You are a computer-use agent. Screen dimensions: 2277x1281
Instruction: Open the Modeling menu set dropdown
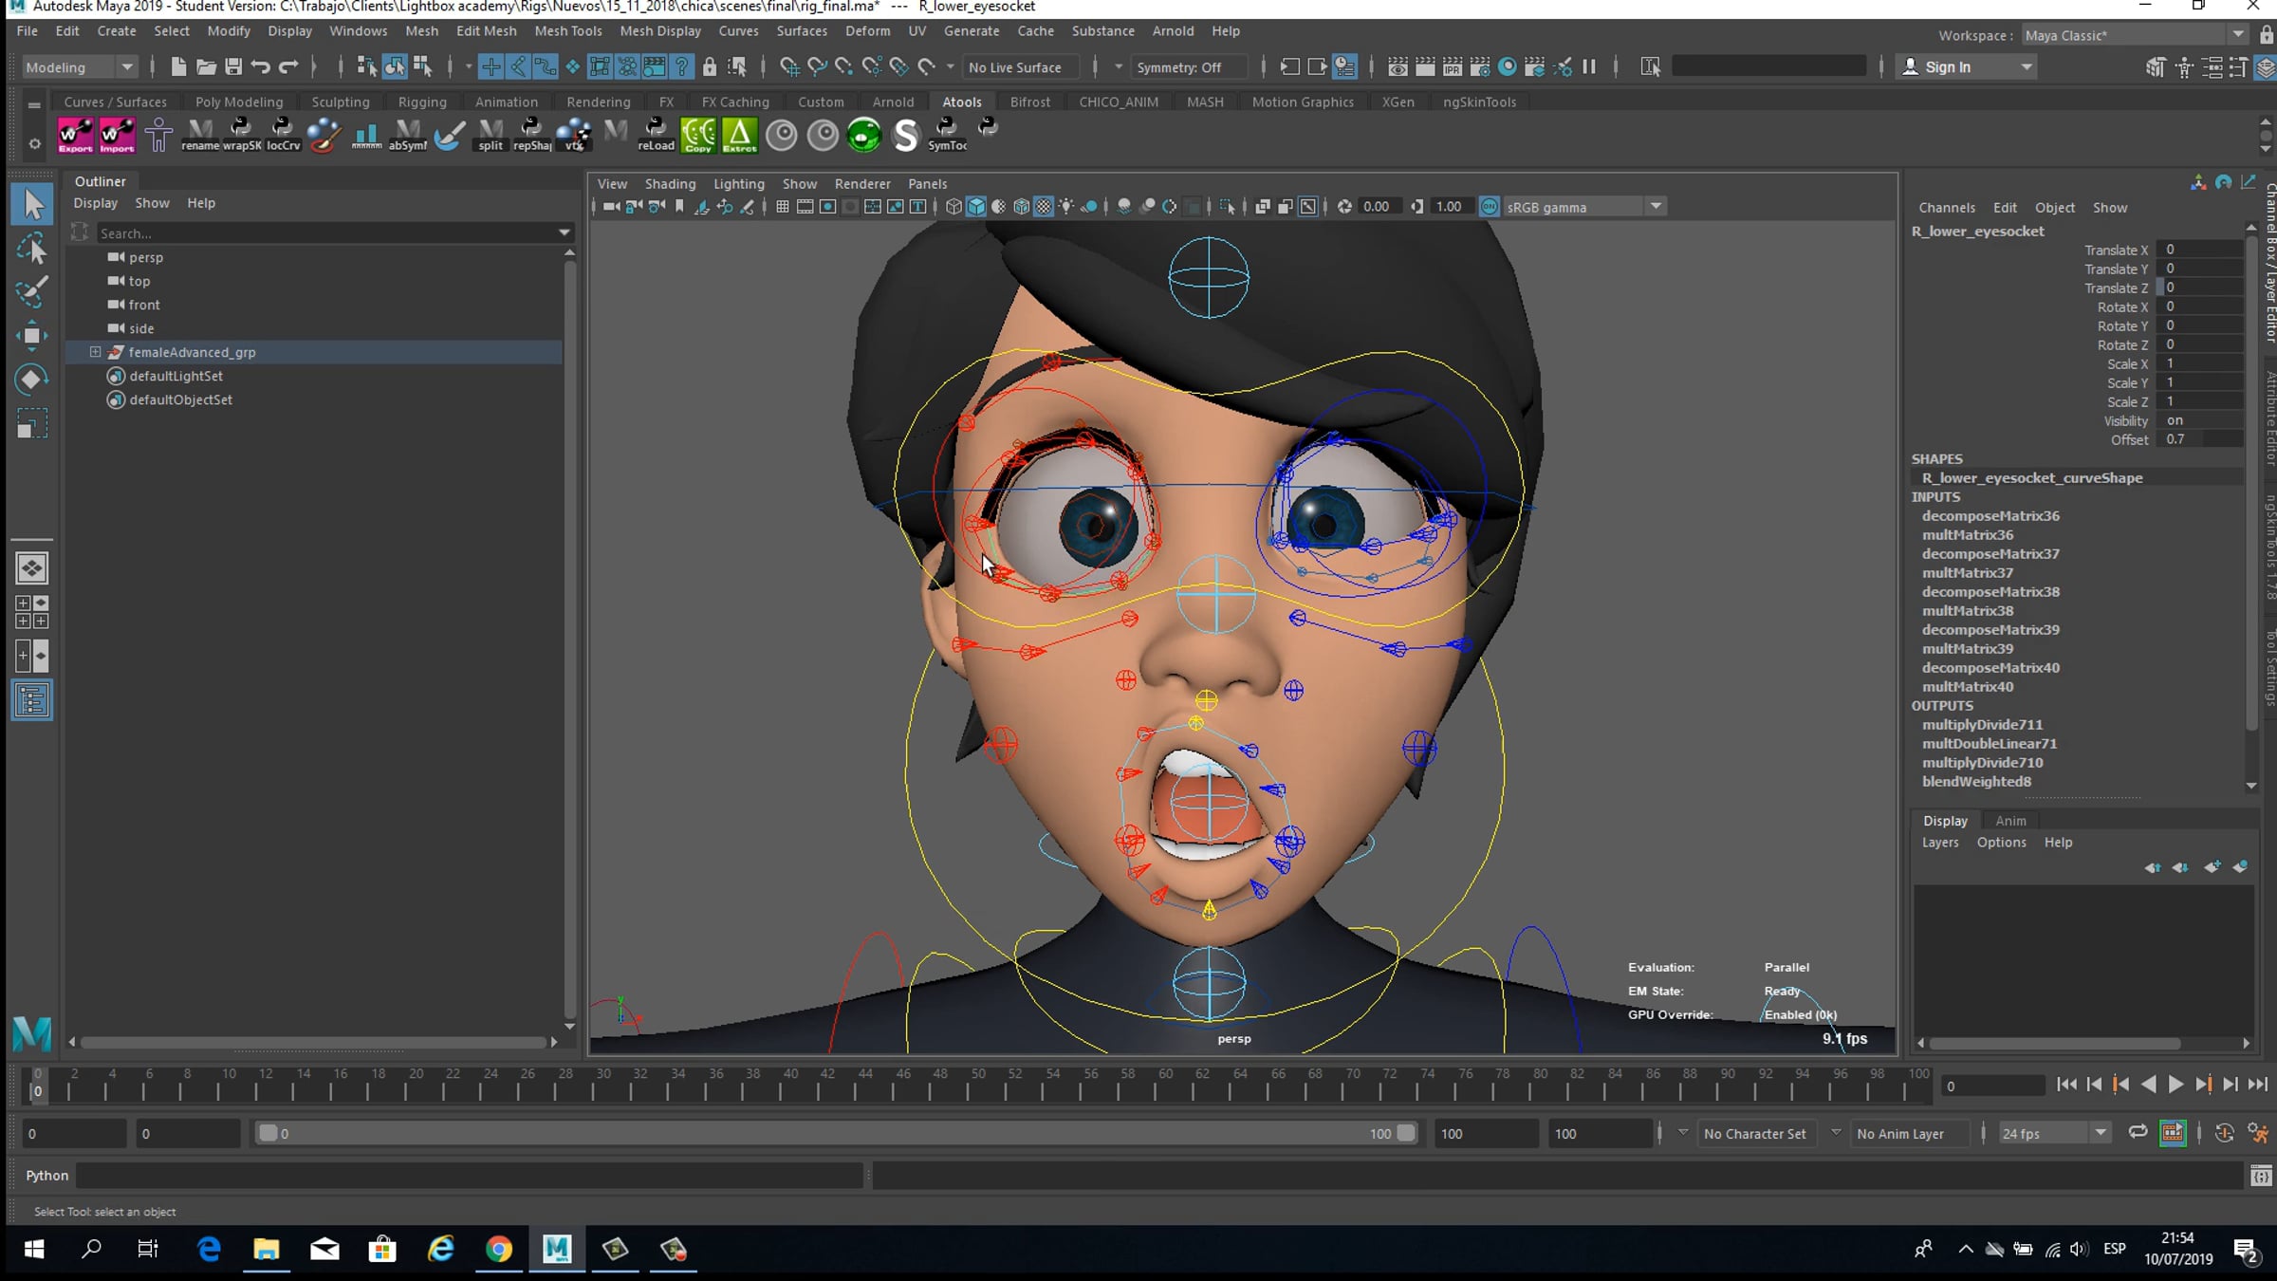[x=79, y=67]
